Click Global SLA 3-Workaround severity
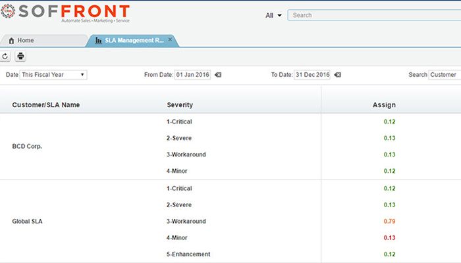 click(x=186, y=222)
